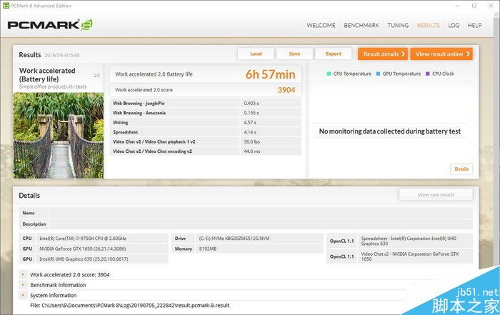Click the CPU Temperature legend swatch

point(329,74)
